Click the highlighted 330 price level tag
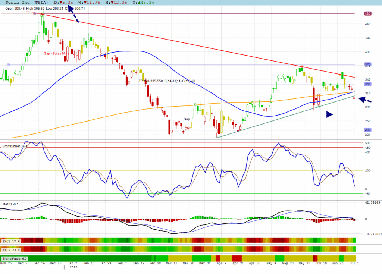 pos(367,84)
